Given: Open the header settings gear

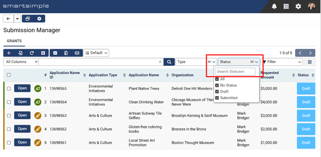Looking at the screenshot, I should click(x=298, y=6).
